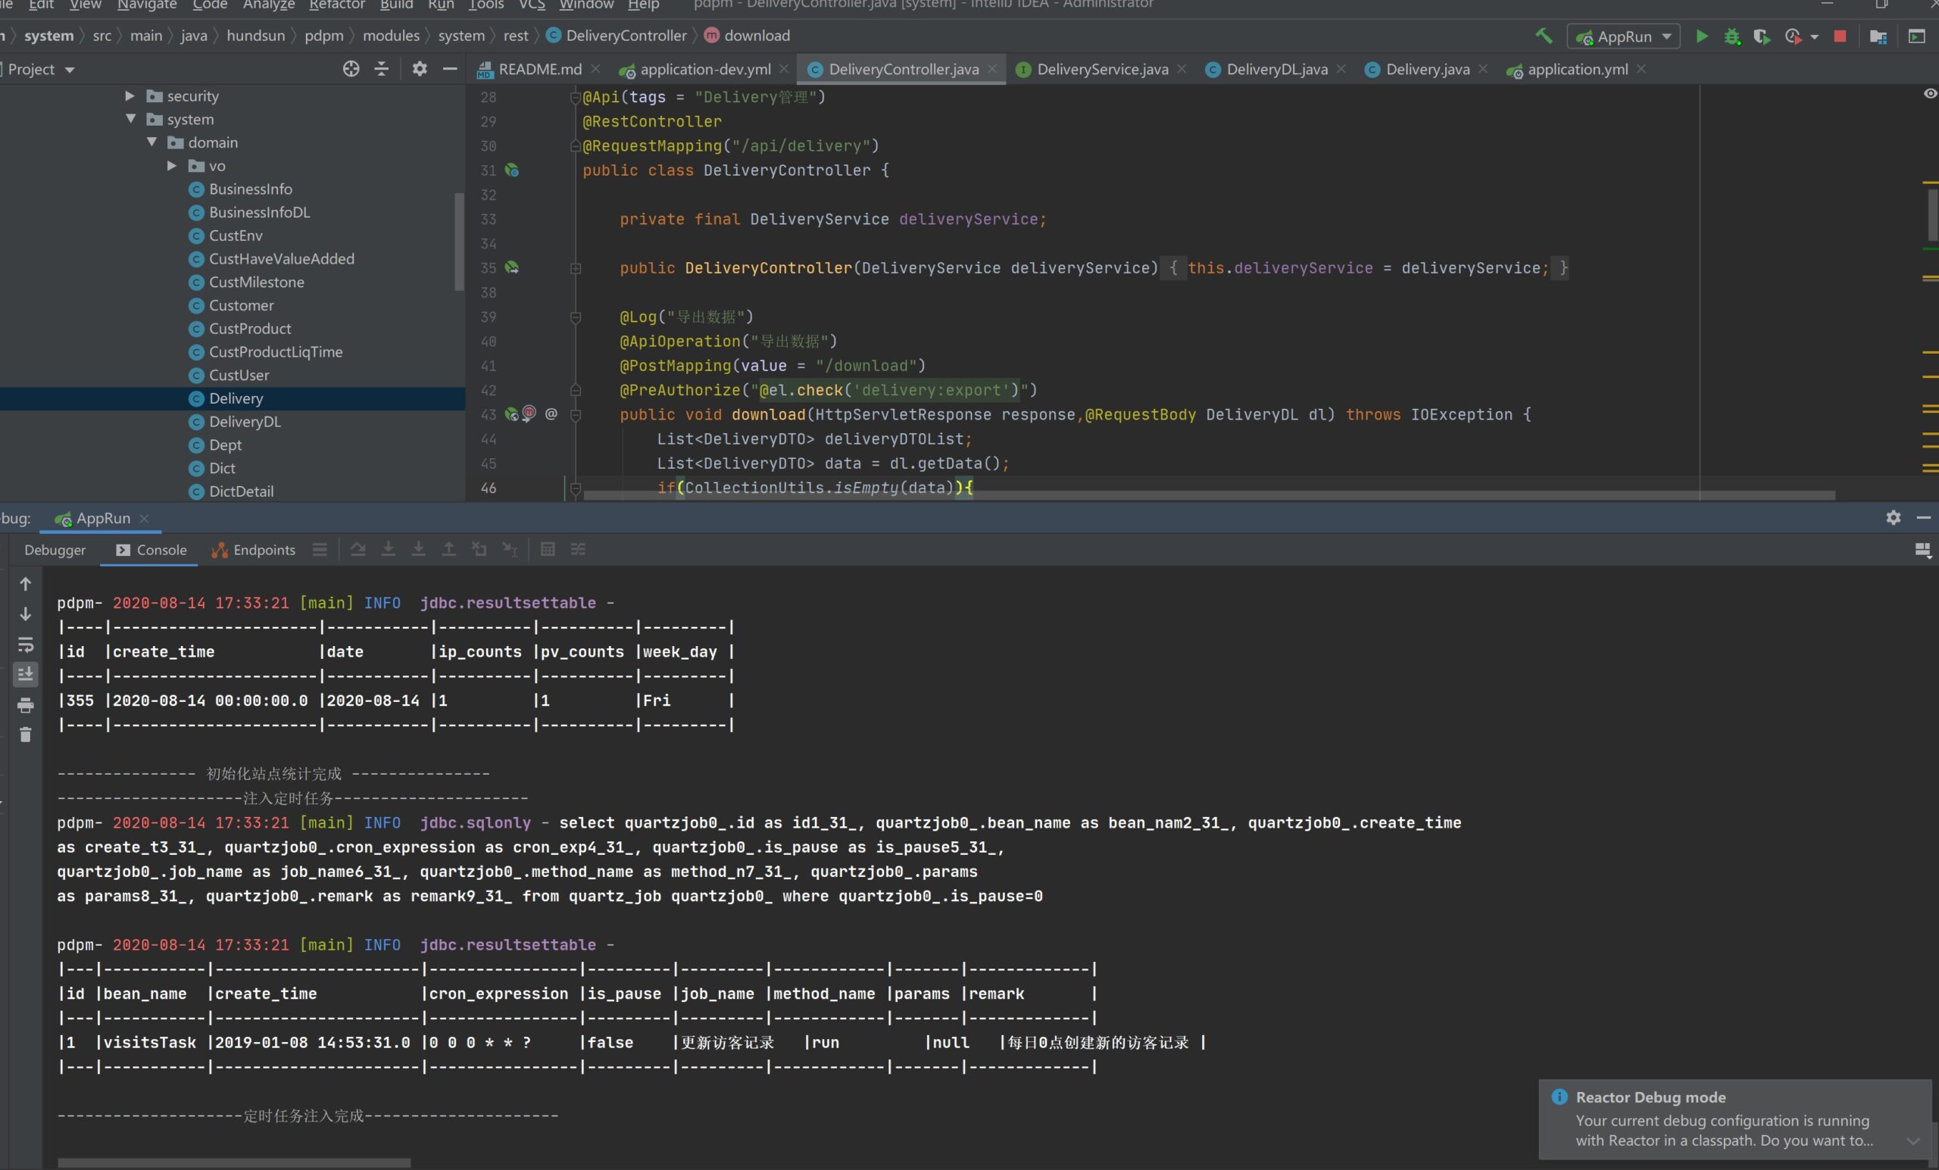Viewport: 1939px width, 1170px height.
Task: Start debugging with the green bug icon
Action: (x=1732, y=36)
